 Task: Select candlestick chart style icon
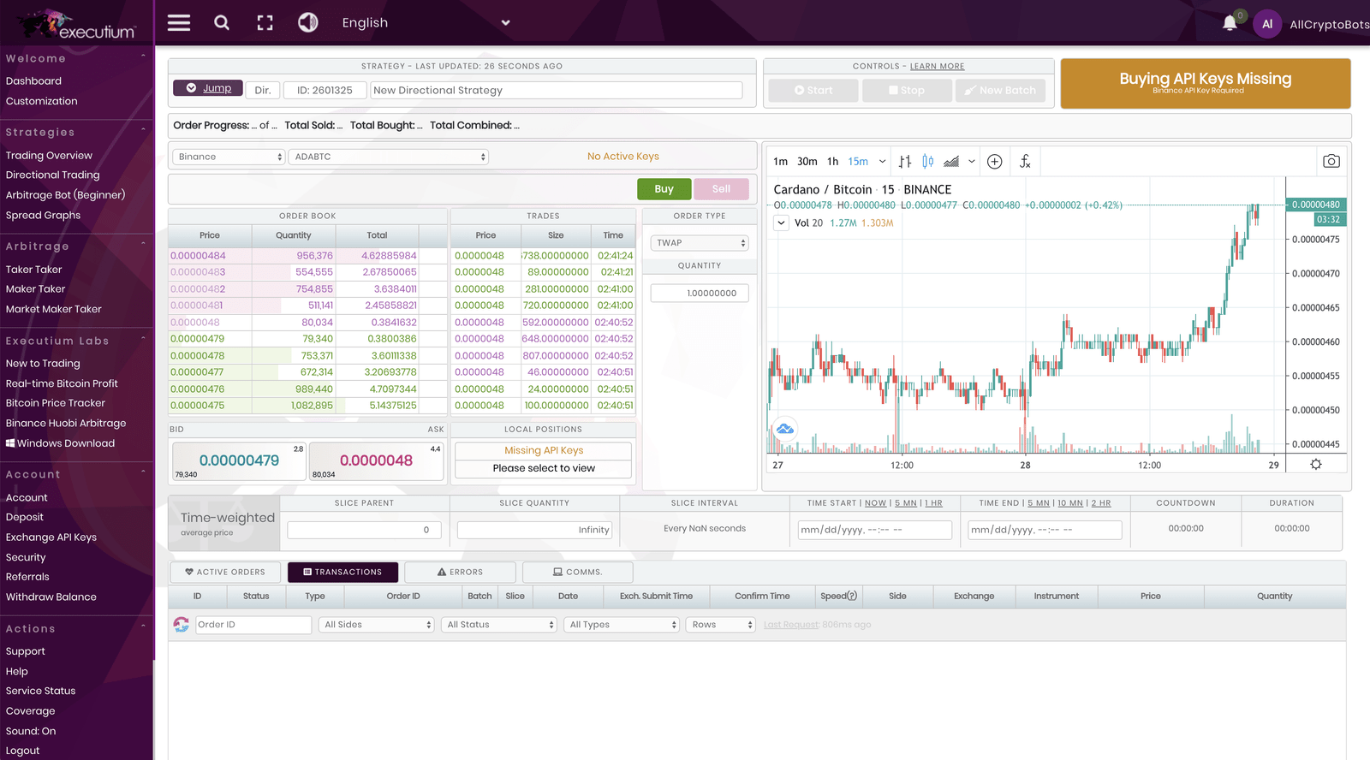point(928,161)
